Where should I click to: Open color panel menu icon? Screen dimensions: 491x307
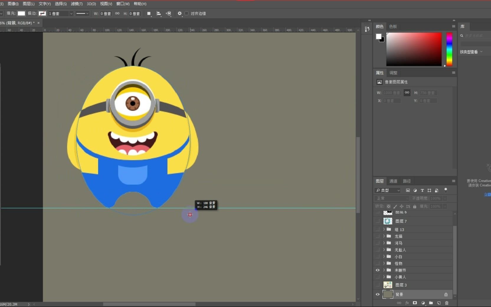point(454,26)
